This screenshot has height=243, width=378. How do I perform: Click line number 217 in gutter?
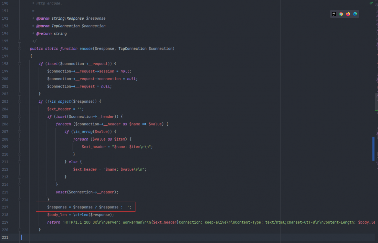(5, 207)
